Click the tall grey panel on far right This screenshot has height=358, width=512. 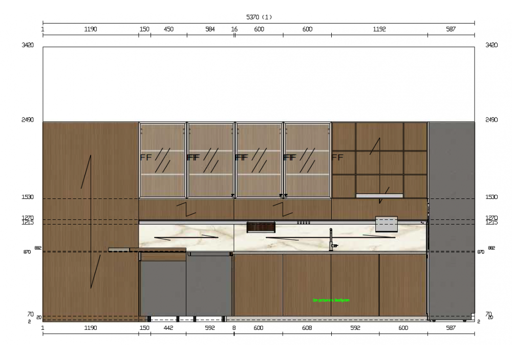pos(451,220)
